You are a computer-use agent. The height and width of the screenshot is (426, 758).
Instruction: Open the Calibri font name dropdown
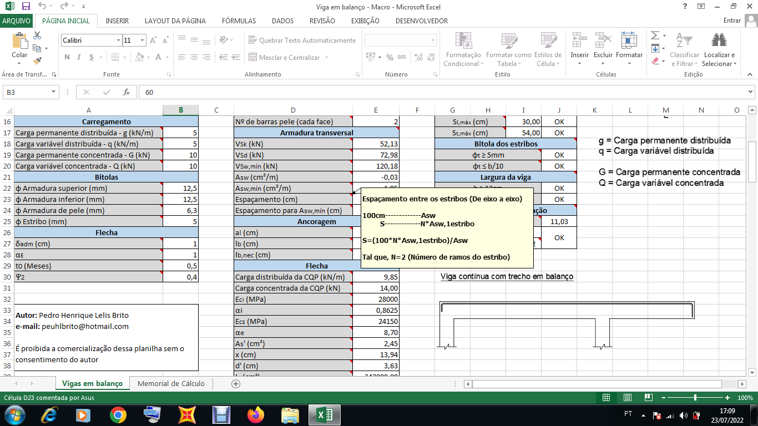pyautogui.click(x=118, y=40)
